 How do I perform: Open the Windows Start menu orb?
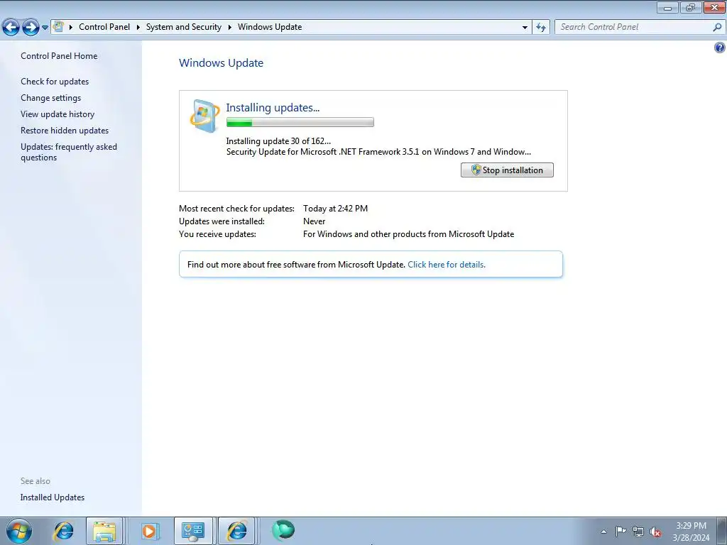click(19, 531)
